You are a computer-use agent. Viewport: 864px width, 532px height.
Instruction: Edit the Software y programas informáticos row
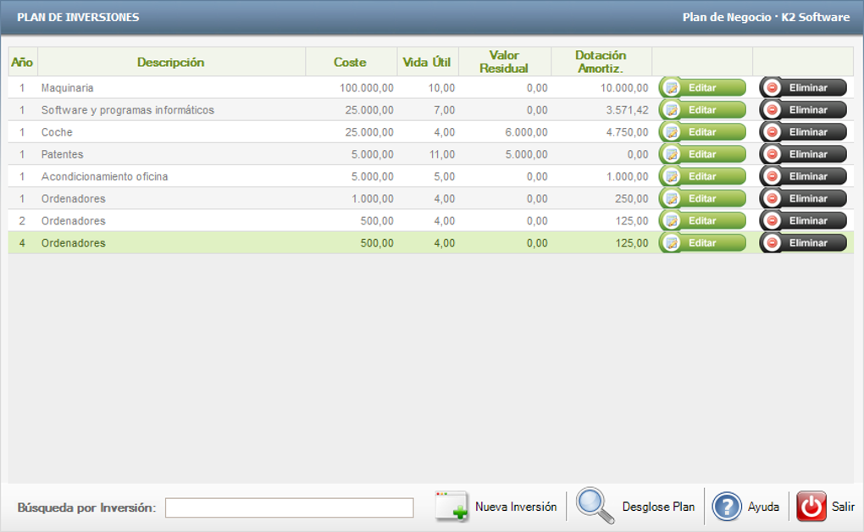(702, 110)
